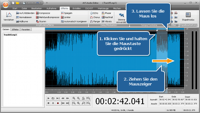Image resolution: width=200 pixels, height=113 pixels.
Task: Open the Aufnahme ribbon tab
Action: [51, 8]
